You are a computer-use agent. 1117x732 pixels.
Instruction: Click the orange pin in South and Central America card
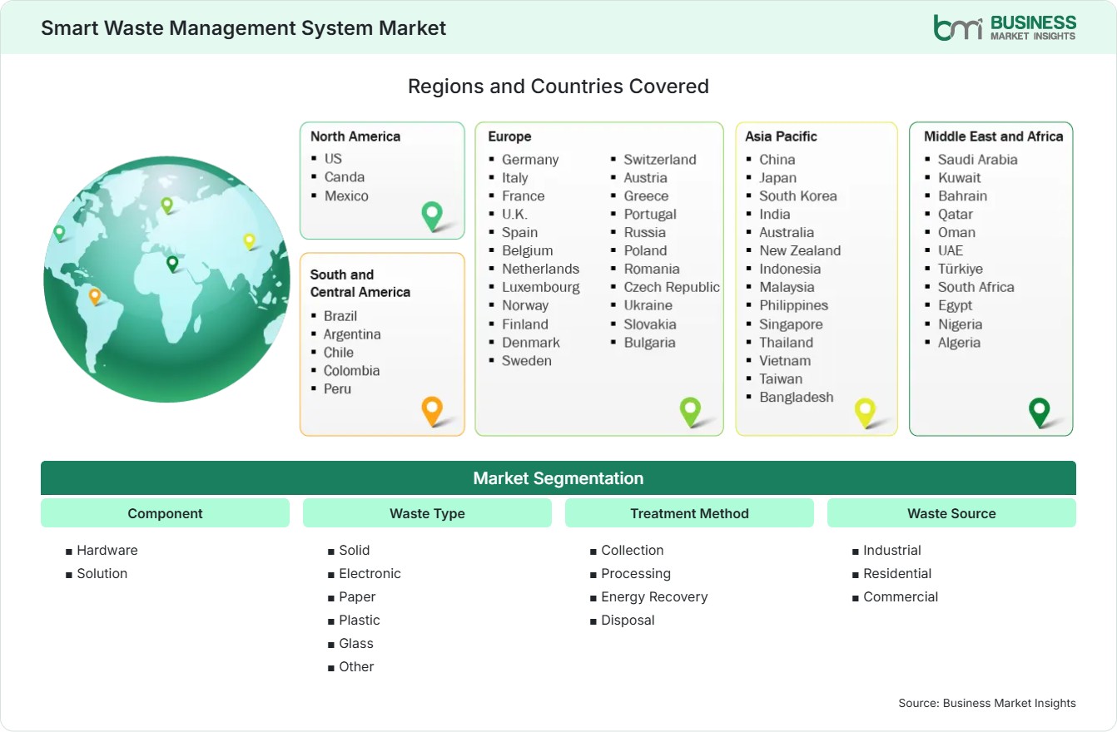pos(432,411)
